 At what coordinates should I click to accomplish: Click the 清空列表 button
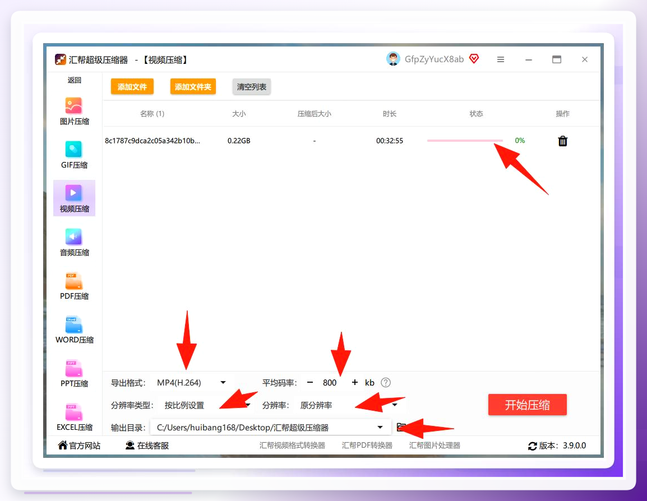pyautogui.click(x=251, y=87)
